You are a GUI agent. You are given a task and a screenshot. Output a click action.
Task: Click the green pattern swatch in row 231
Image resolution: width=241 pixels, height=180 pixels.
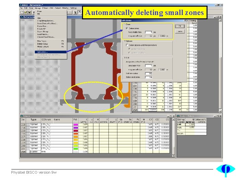coord(76,148)
